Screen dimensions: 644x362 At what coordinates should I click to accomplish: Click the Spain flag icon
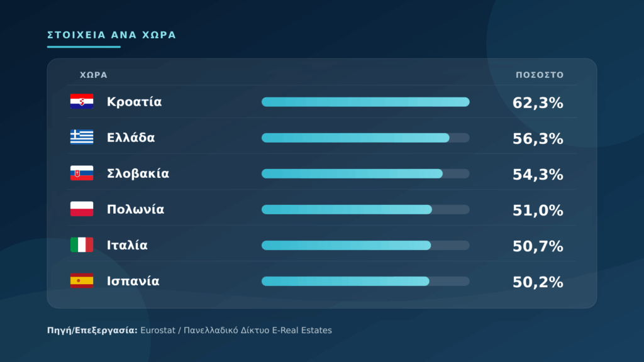(82, 281)
